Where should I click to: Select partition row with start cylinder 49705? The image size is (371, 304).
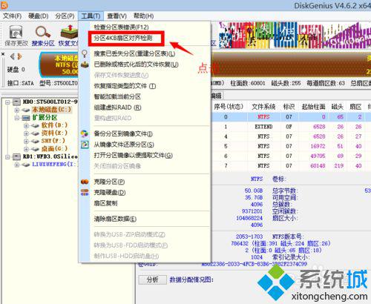(x=291, y=156)
